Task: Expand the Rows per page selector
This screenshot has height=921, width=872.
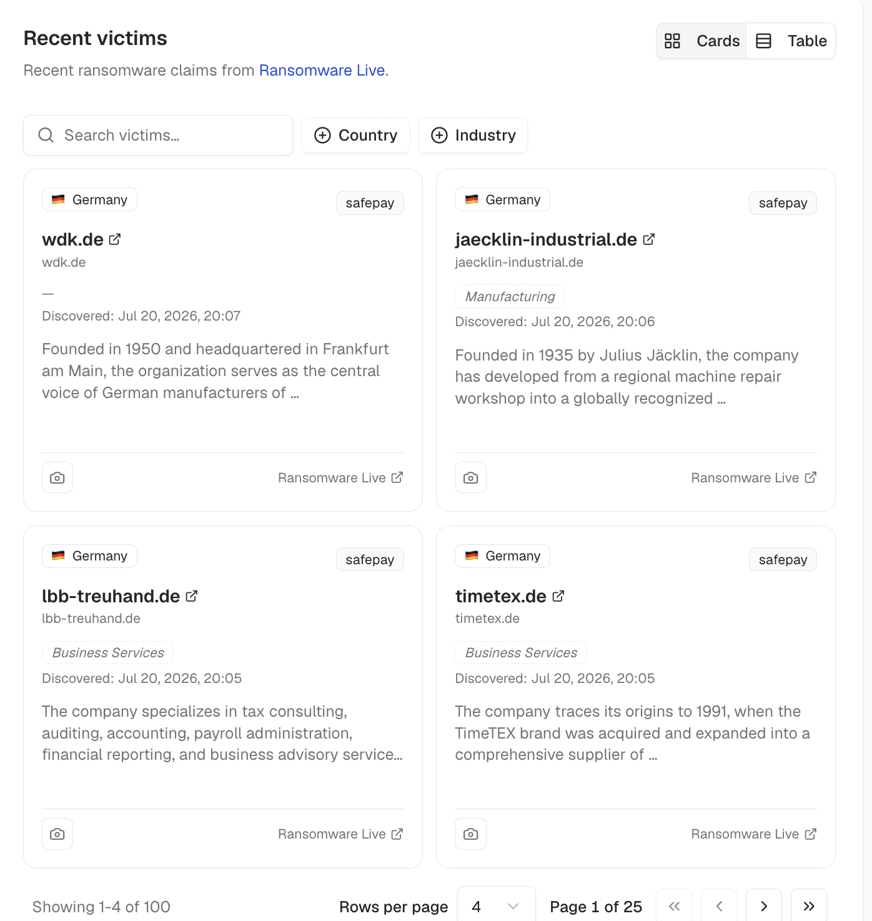Action: 496,906
